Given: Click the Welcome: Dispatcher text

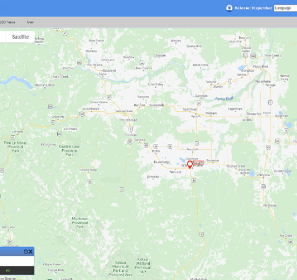Looking at the screenshot, I should (253, 8).
